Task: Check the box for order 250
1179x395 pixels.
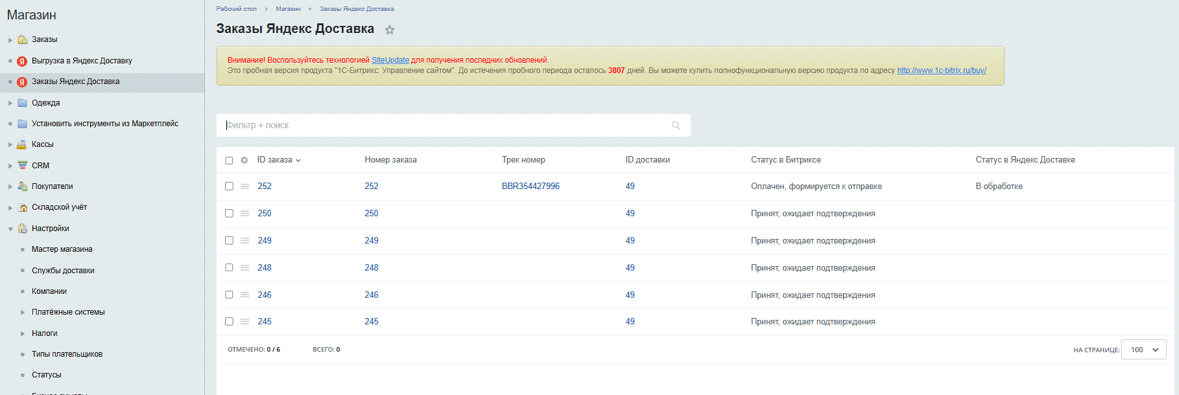Action: (229, 214)
